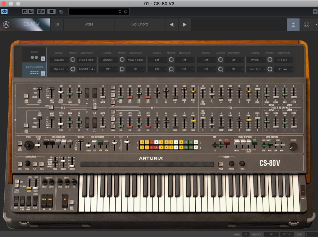Go to next preset arrow
Screen dimensions: 318x237
pos(184,25)
